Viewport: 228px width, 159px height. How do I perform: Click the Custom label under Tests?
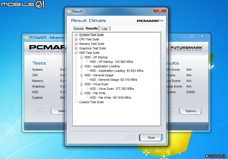[x=37, y=98]
